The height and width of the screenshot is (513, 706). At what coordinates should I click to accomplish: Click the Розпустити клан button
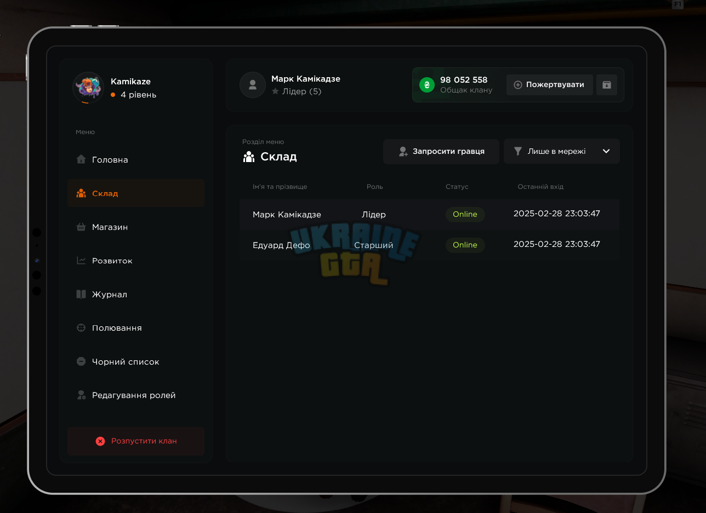136,441
